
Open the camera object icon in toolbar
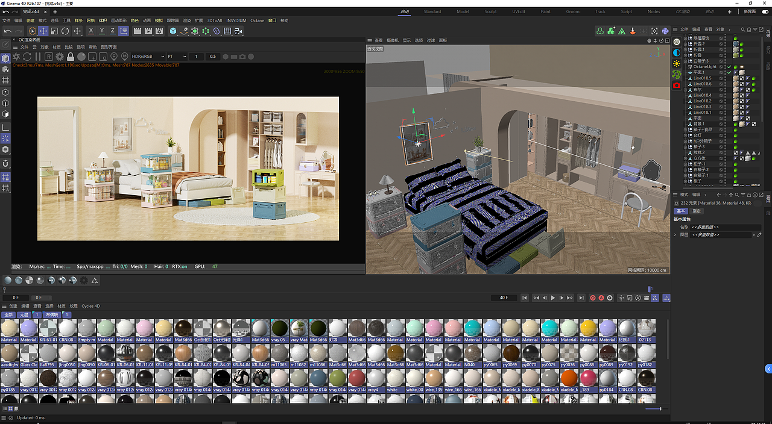click(238, 31)
